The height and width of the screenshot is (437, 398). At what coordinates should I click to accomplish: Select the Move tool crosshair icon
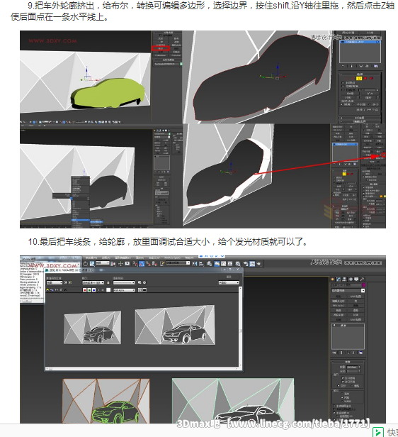click(x=120, y=264)
